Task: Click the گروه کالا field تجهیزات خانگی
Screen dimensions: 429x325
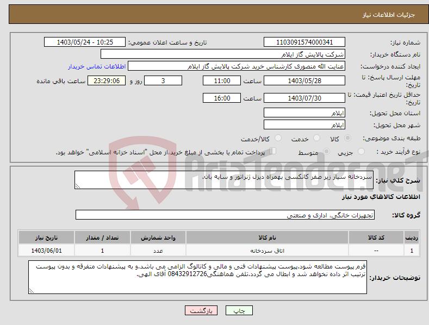Action: click(225, 215)
